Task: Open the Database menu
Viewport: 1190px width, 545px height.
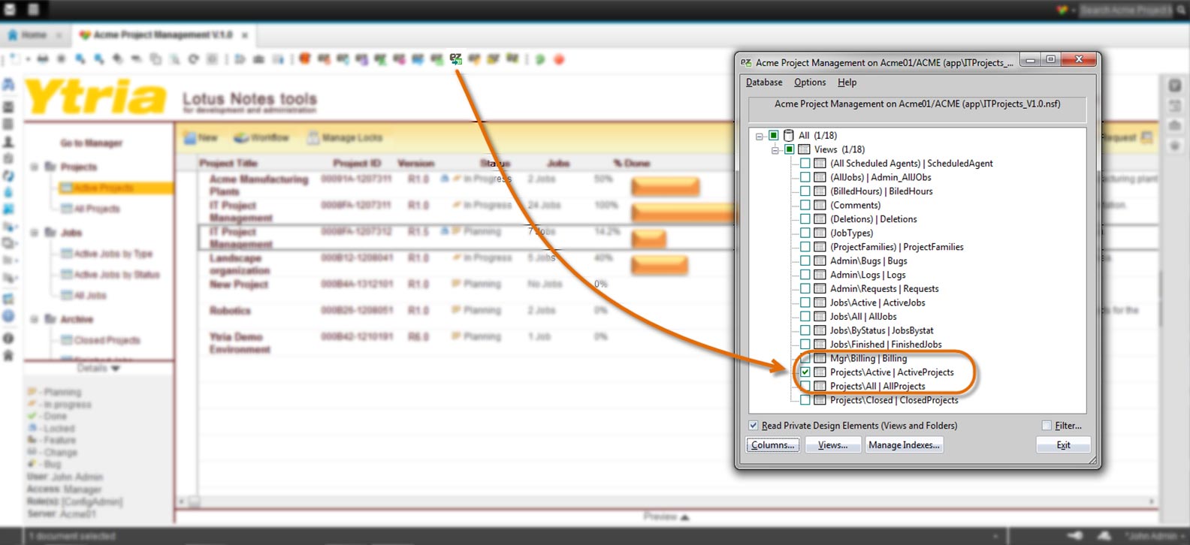Action: click(x=764, y=83)
